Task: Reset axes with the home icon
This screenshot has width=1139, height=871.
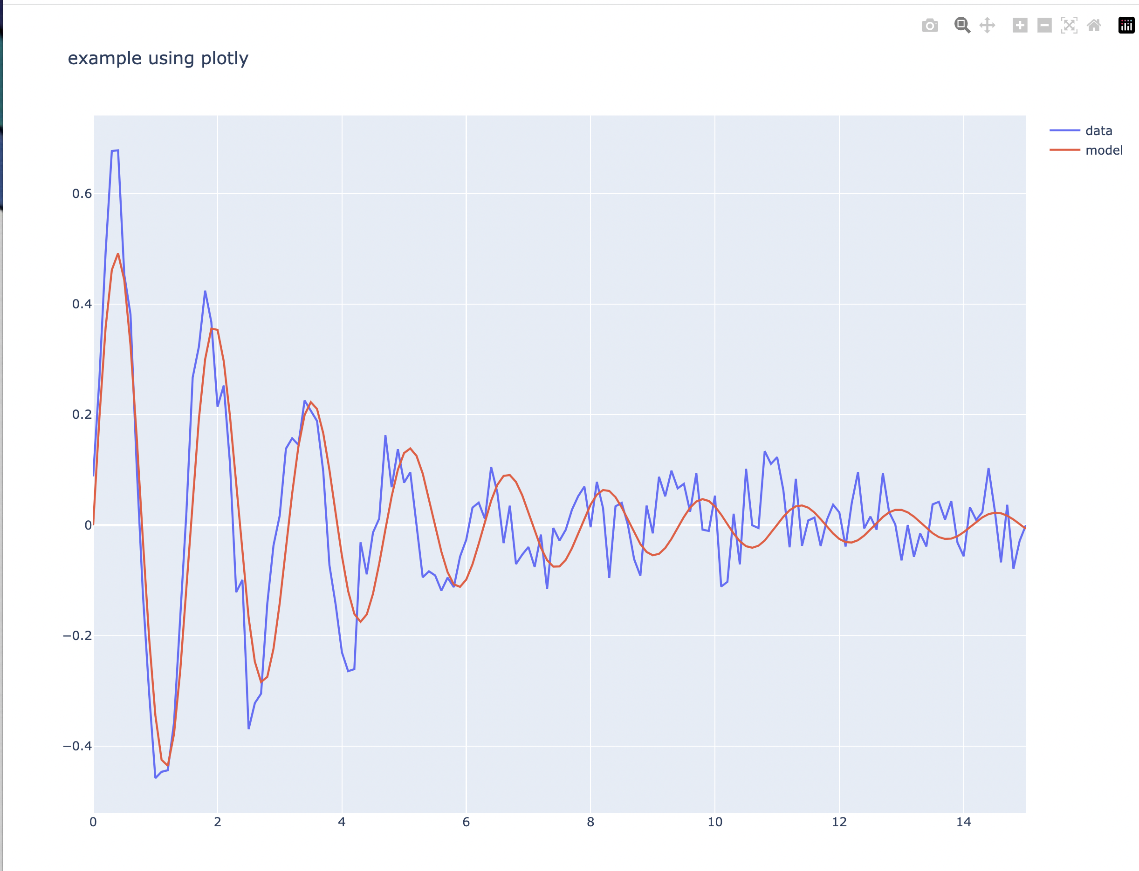Action: click(x=1094, y=25)
